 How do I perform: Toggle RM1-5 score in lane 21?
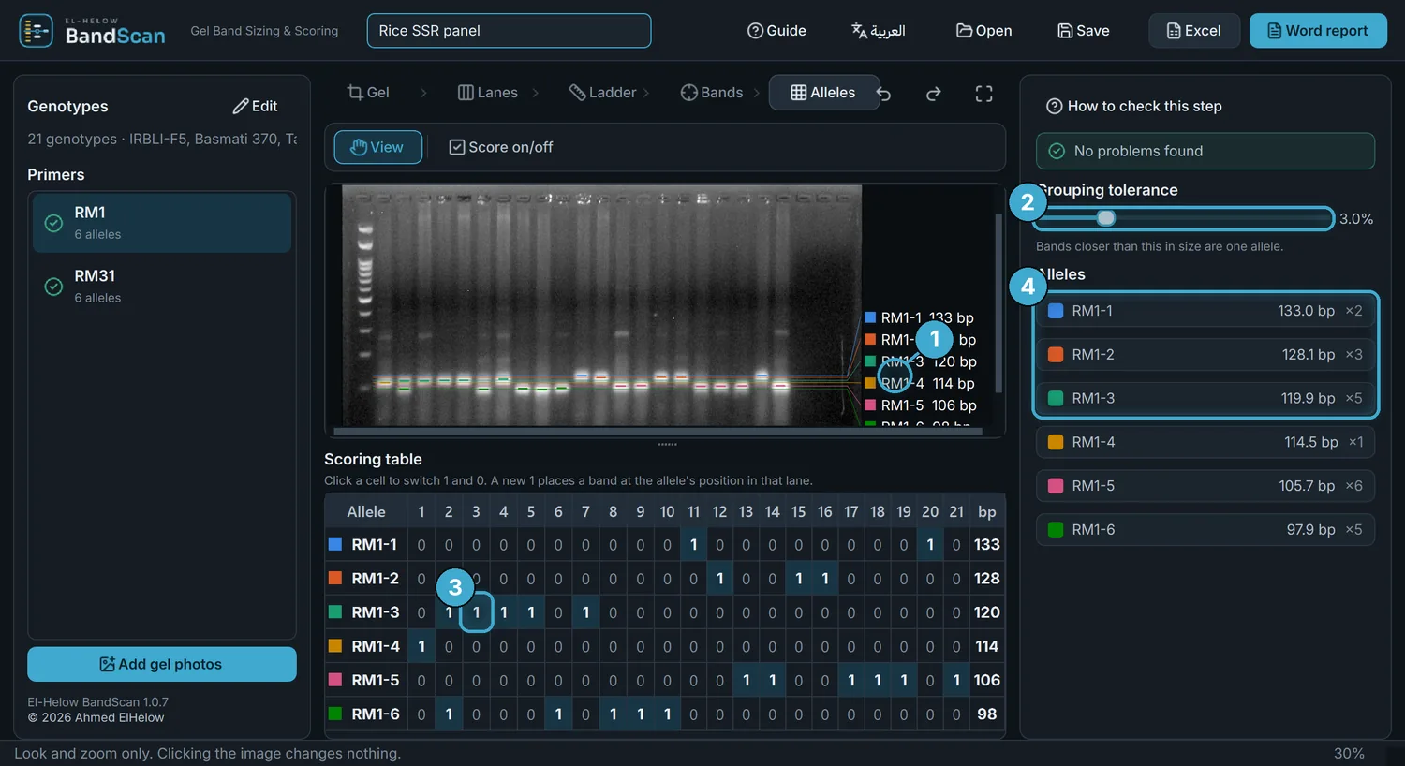coord(956,680)
